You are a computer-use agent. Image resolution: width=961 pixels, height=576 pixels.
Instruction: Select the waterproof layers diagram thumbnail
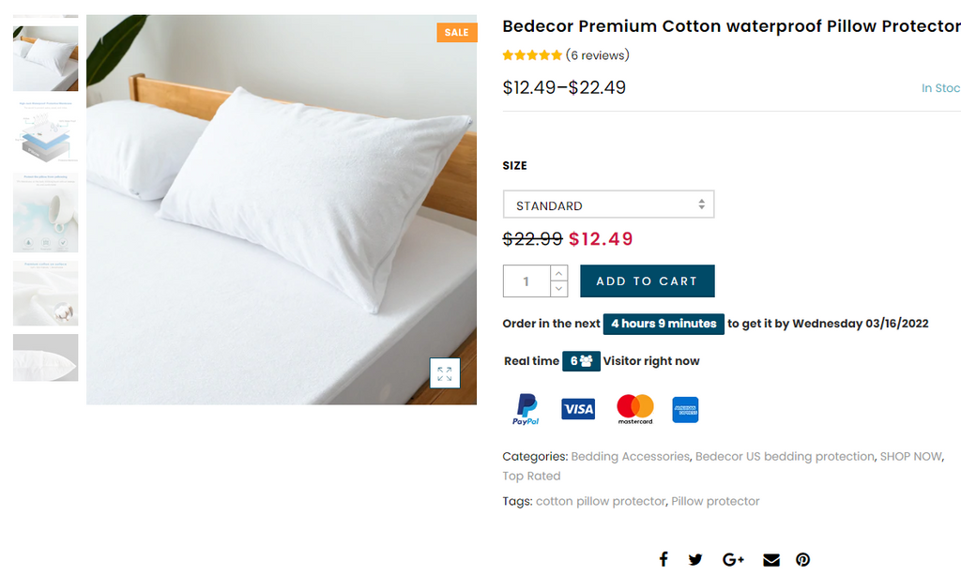tap(45, 131)
